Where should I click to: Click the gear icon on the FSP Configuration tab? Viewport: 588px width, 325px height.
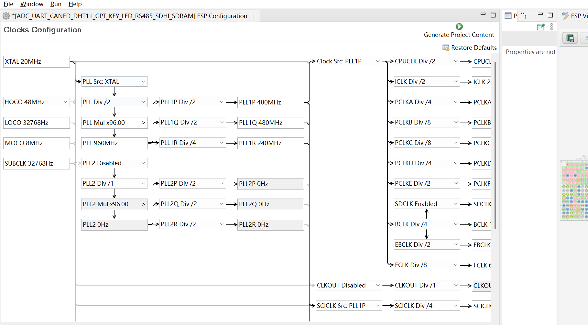[x=6, y=16]
